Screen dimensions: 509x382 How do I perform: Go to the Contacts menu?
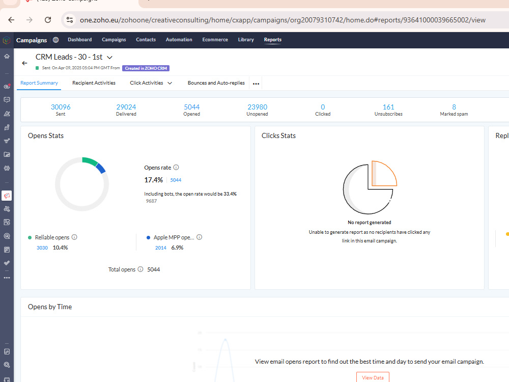(x=146, y=40)
